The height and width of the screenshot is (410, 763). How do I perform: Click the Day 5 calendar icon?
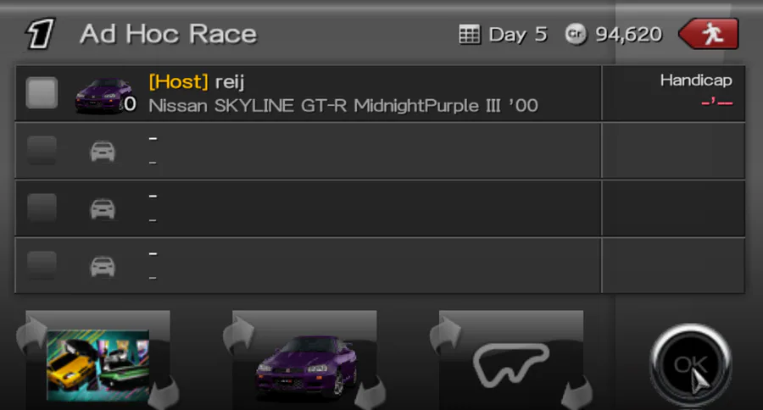tap(469, 35)
